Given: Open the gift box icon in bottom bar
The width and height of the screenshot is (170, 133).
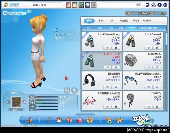Looking at the screenshot, I should click(59, 120).
